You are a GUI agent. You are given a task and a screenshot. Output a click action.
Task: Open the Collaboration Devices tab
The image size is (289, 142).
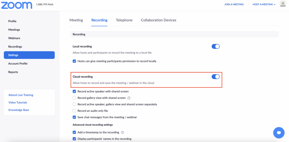tap(158, 20)
